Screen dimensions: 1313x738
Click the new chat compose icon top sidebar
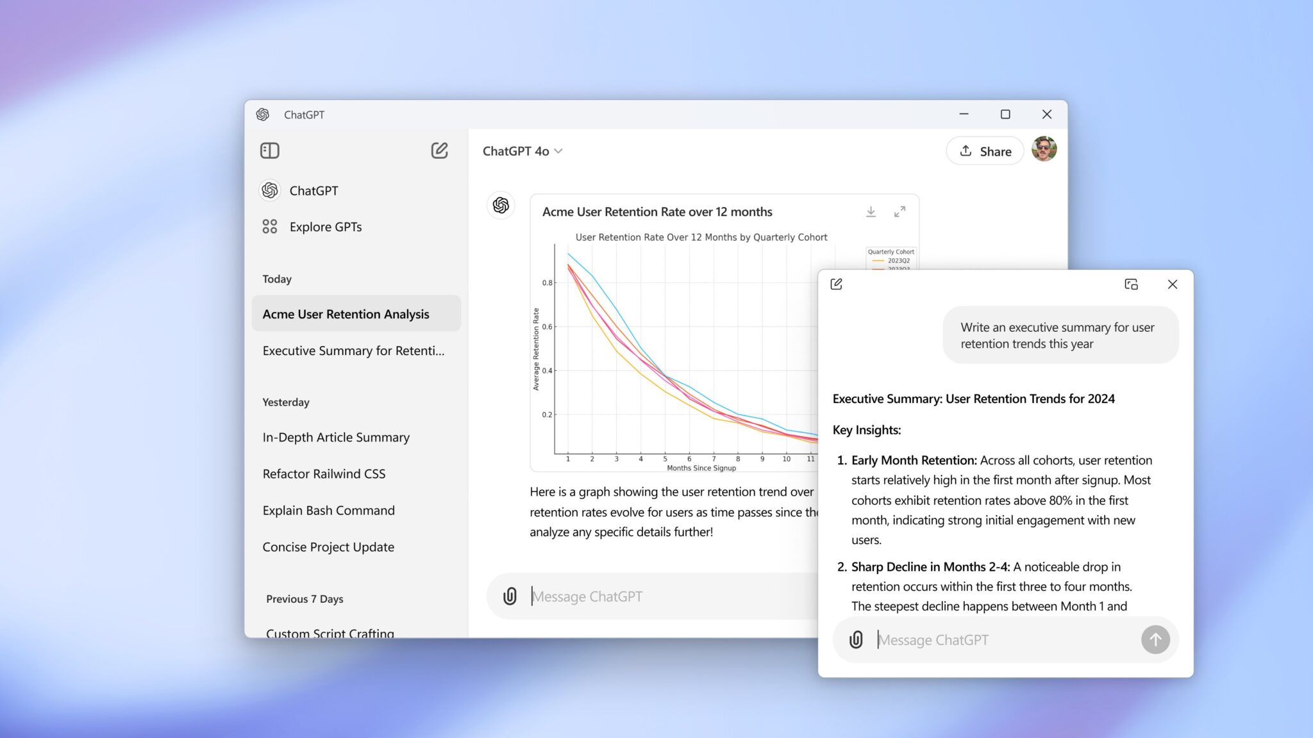click(x=440, y=151)
